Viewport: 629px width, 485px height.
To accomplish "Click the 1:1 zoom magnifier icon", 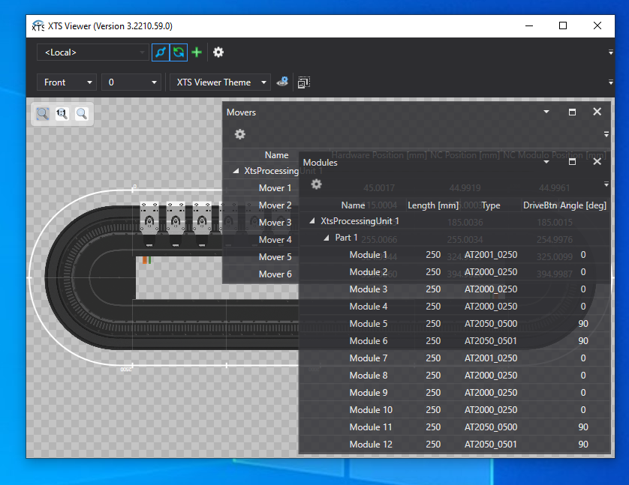I will coord(62,114).
